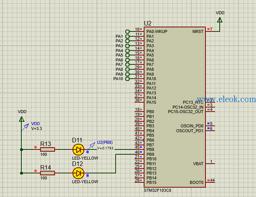Select the unlabeled terminal on PA0-WKUP

tap(127, 31)
